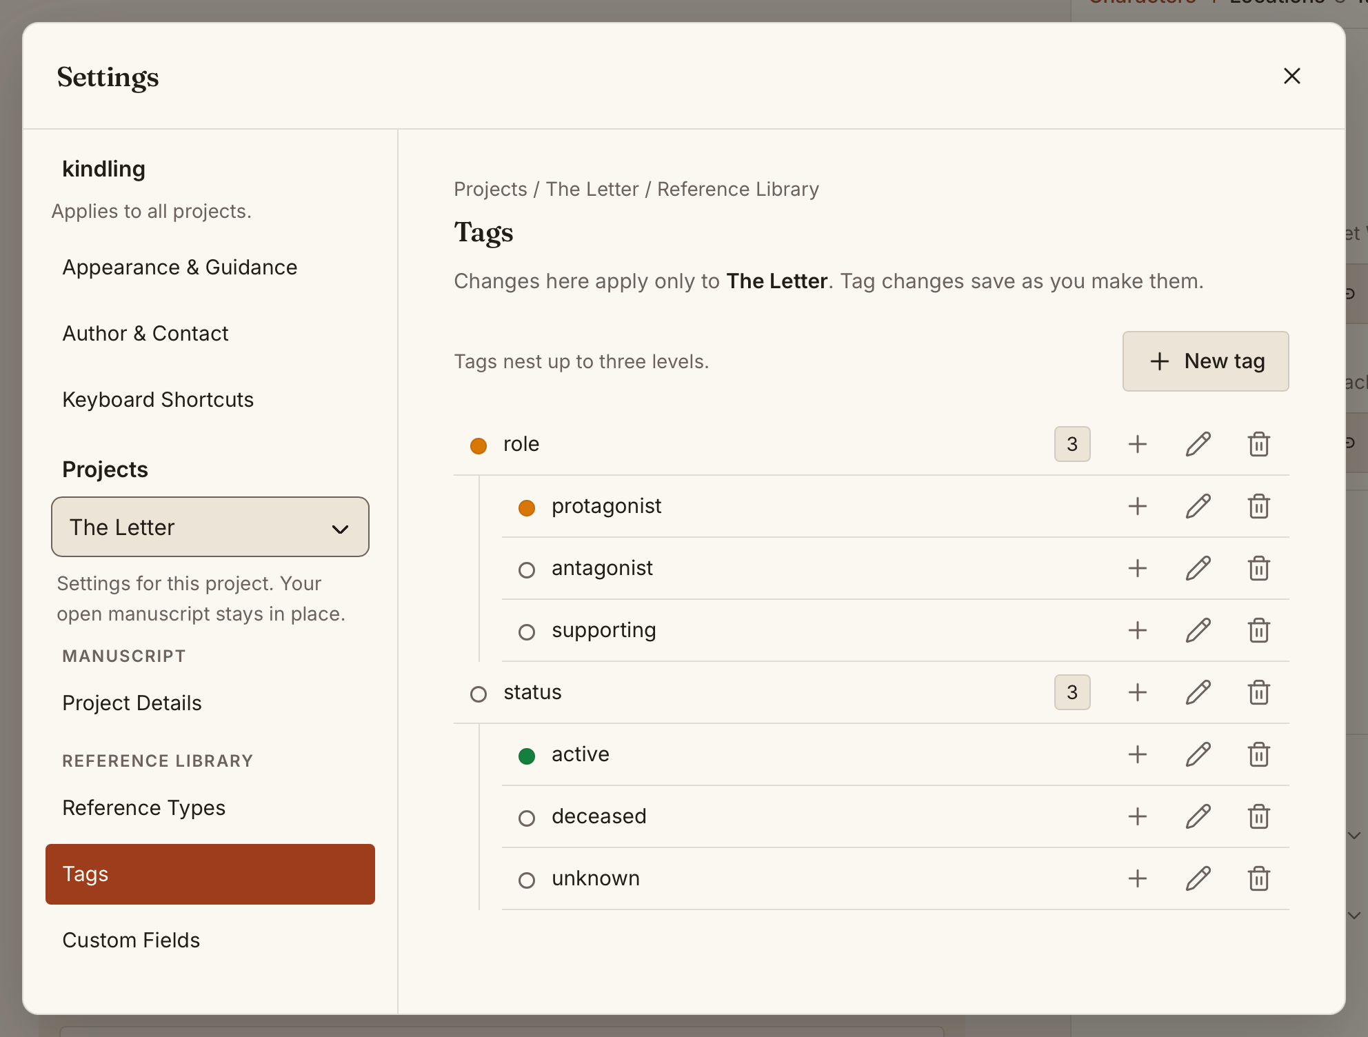Viewport: 1368px width, 1037px height.
Task: Add a child tag under status
Action: point(1138,692)
